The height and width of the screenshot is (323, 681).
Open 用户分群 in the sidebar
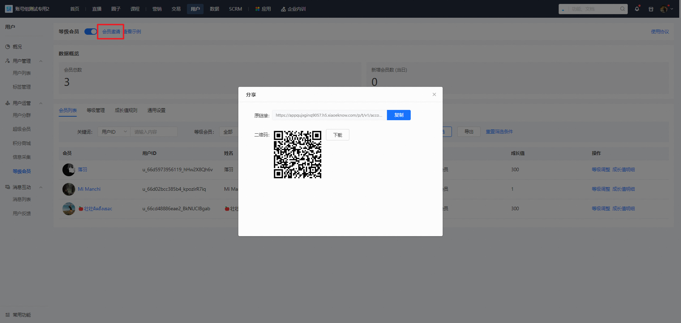pos(22,115)
